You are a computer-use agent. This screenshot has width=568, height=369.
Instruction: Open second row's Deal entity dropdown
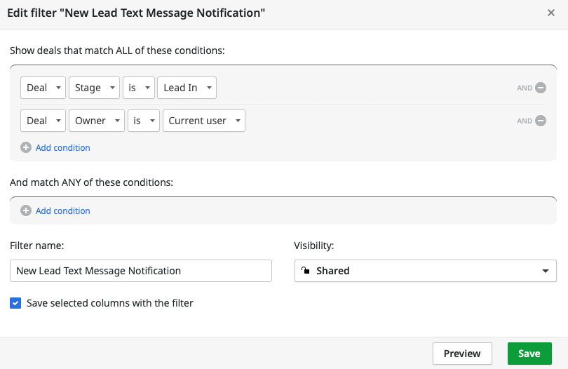pyautogui.click(x=43, y=121)
